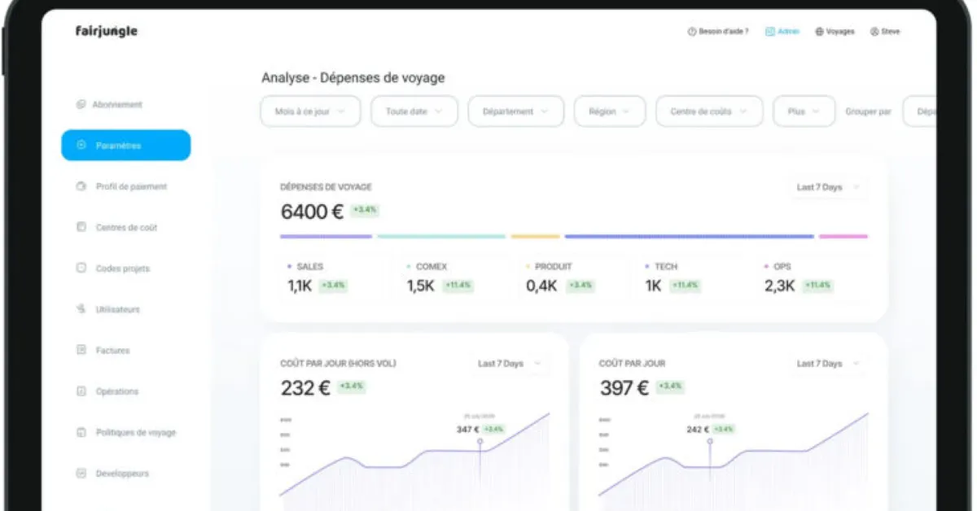Viewport: 977px width, 511px height.
Task: Click the SALES 1,1K value
Action: (300, 286)
